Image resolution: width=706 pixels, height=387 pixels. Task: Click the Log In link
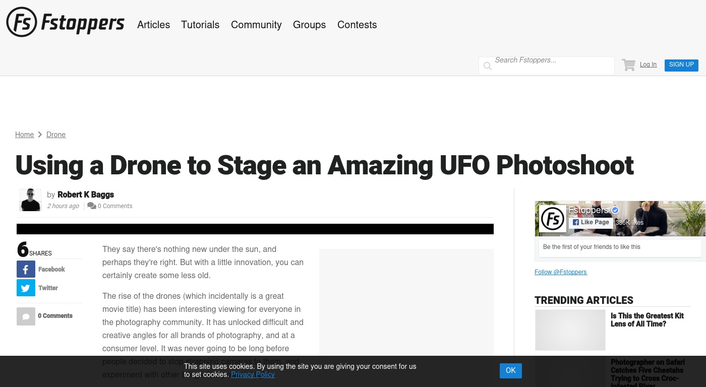pos(648,64)
